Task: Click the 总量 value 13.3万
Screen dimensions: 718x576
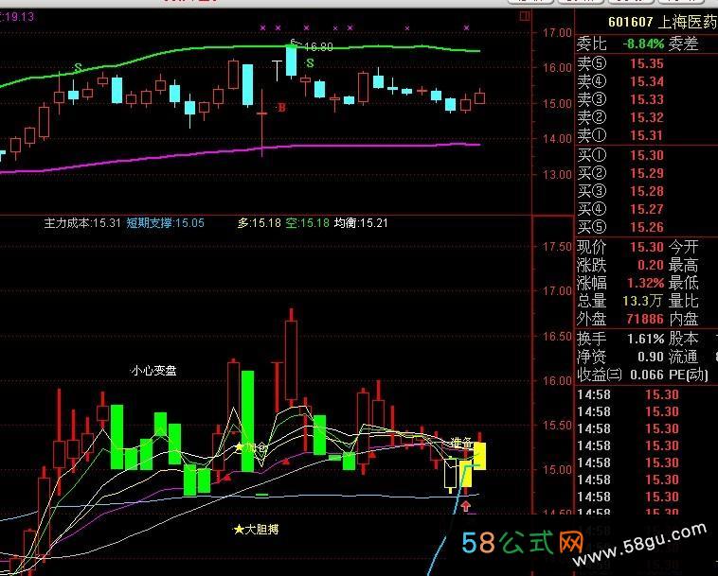Action: pos(643,301)
